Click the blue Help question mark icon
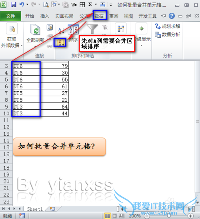 coord(172,16)
